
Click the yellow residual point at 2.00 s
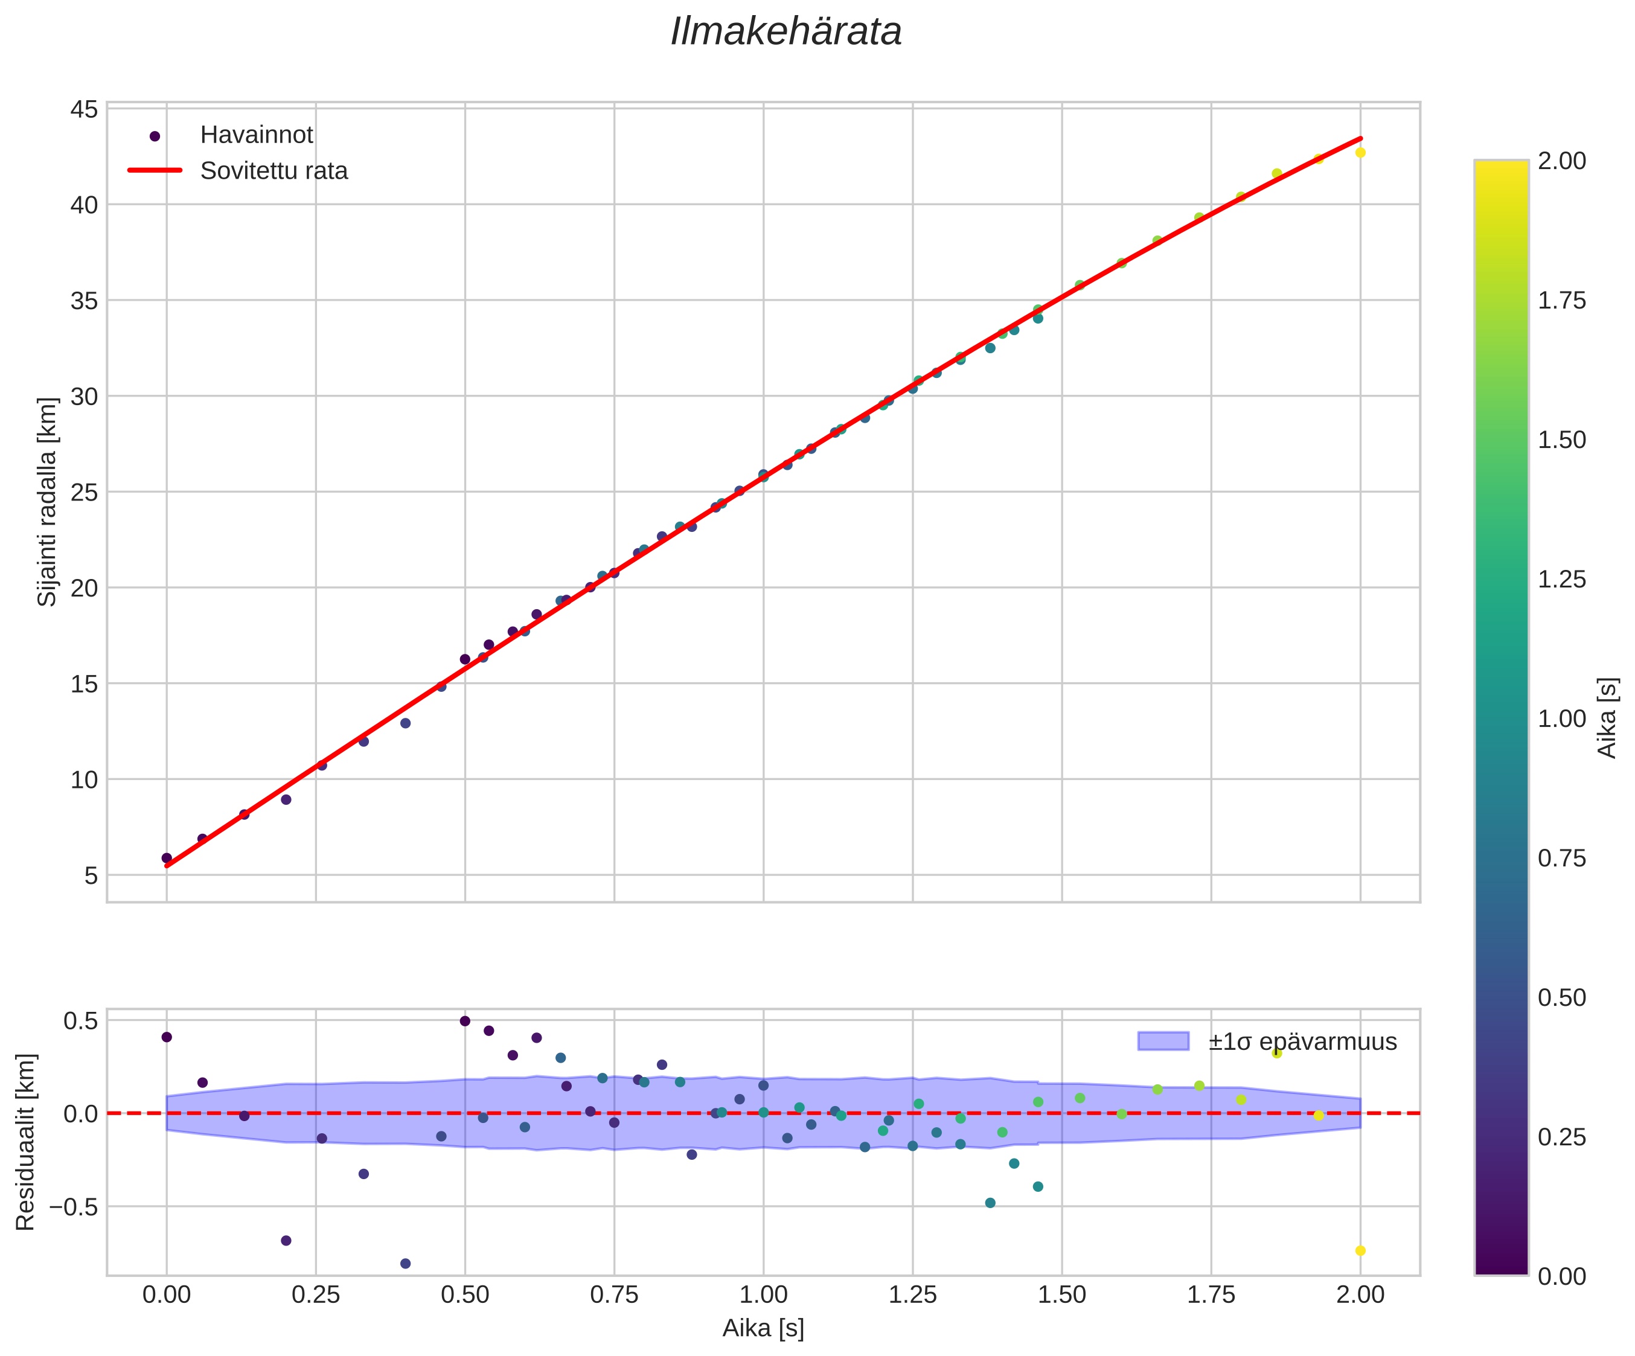(1360, 1251)
